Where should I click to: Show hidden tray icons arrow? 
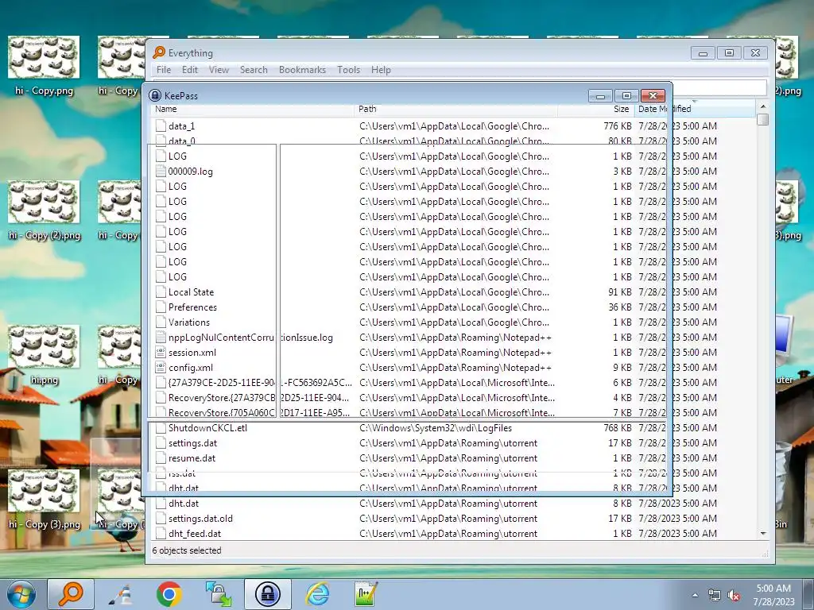point(695,596)
